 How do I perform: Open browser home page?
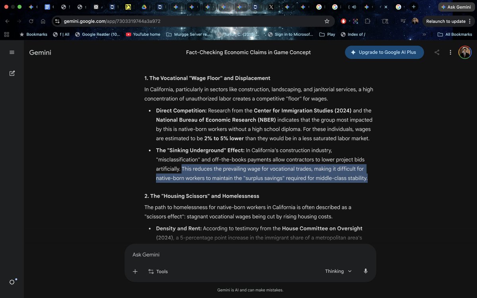click(43, 21)
